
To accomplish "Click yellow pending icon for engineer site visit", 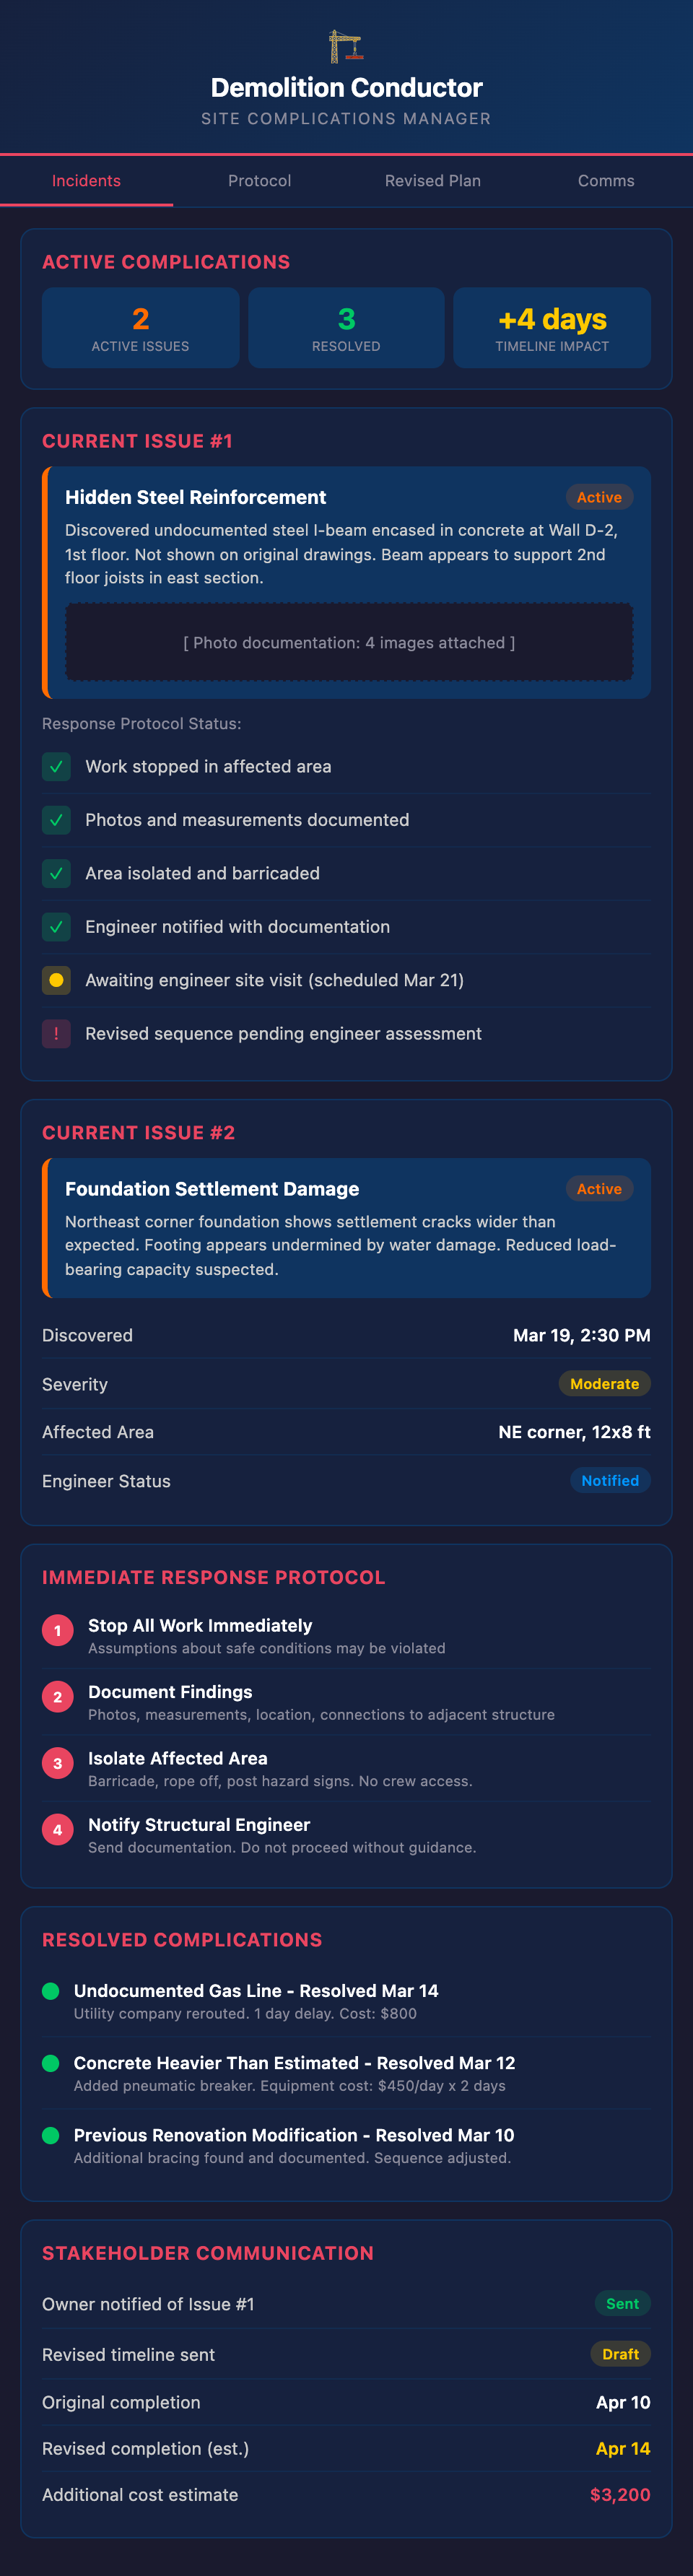I will pos(56,981).
